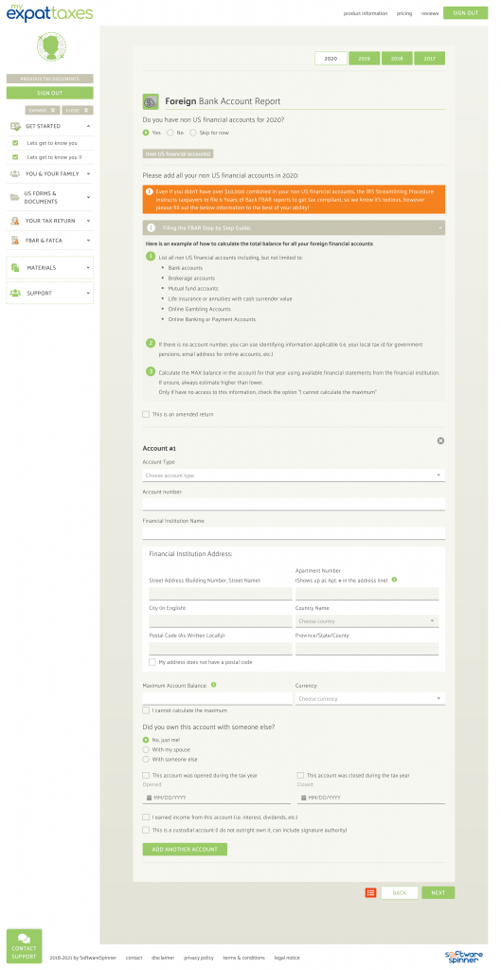Click the Account number input field
The image size is (501, 970).
pyautogui.click(x=294, y=504)
